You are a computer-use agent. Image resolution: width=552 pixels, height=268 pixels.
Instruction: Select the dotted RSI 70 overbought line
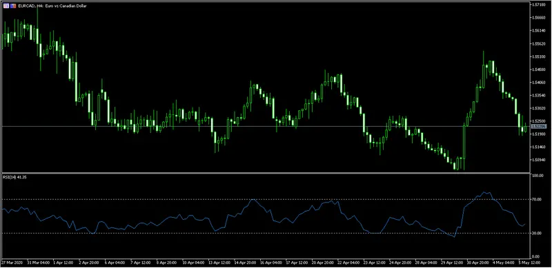click(x=266, y=199)
